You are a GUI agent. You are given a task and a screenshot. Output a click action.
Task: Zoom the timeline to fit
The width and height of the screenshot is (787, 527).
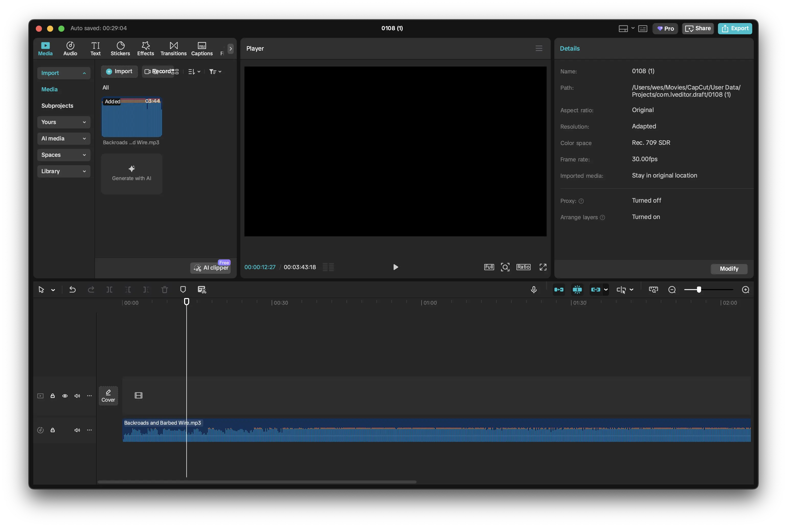(653, 289)
